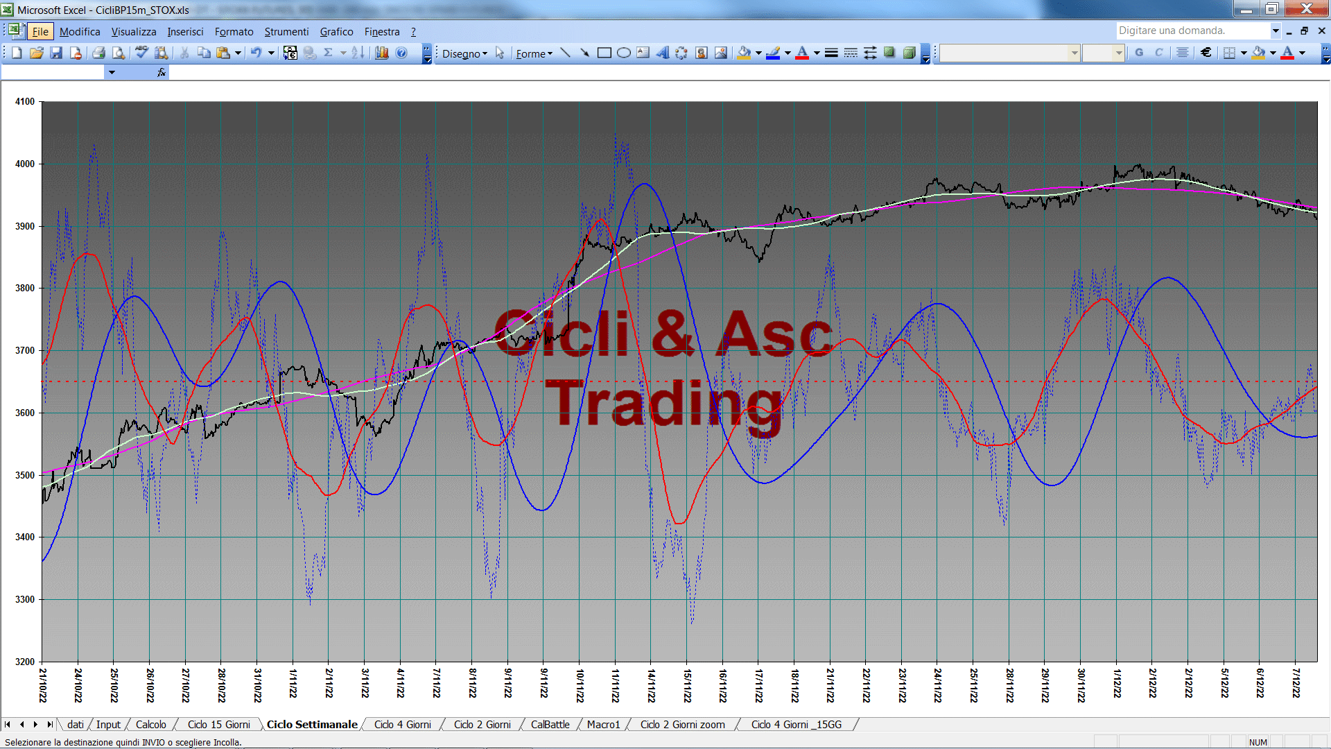Open the Visualizza menu
This screenshot has height=749, width=1331.
pos(134,31)
